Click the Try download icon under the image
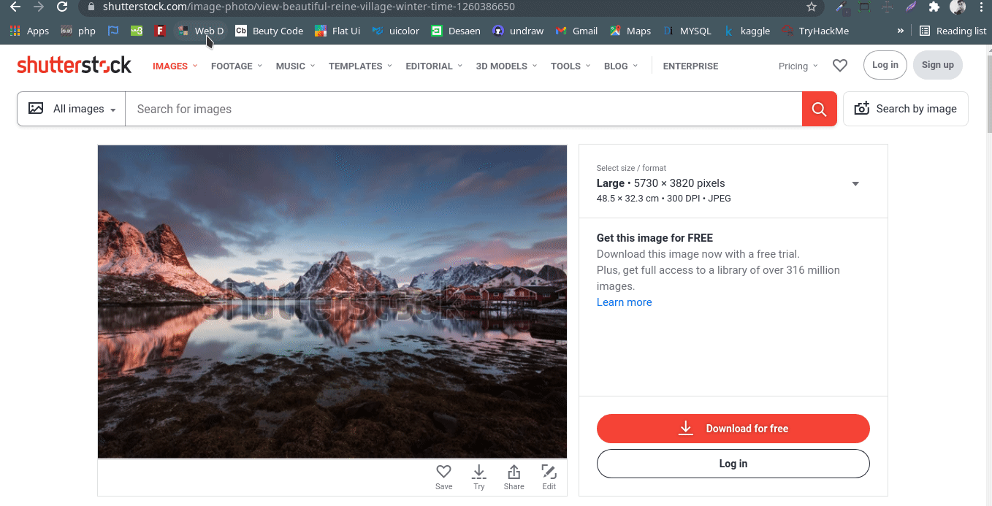This screenshot has height=506, width=992. (x=478, y=472)
